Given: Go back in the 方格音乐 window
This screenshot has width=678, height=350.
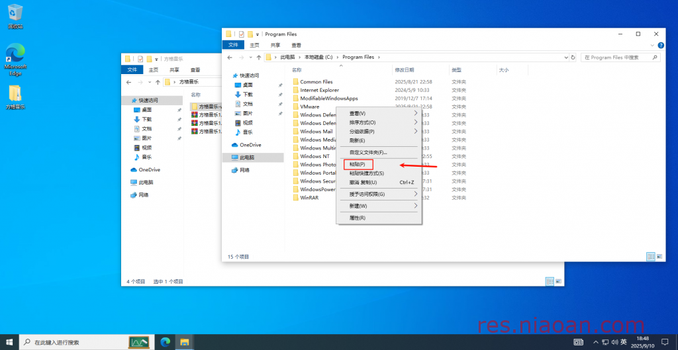Looking at the screenshot, I should pos(129,81).
